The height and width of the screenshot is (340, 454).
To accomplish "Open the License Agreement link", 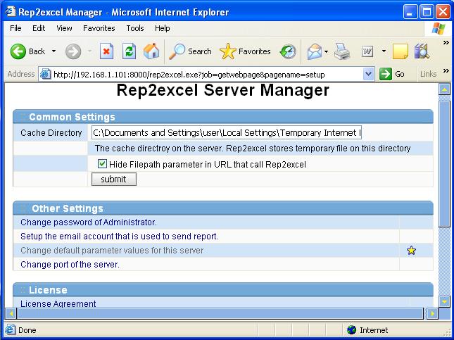I will (x=58, y=303).
